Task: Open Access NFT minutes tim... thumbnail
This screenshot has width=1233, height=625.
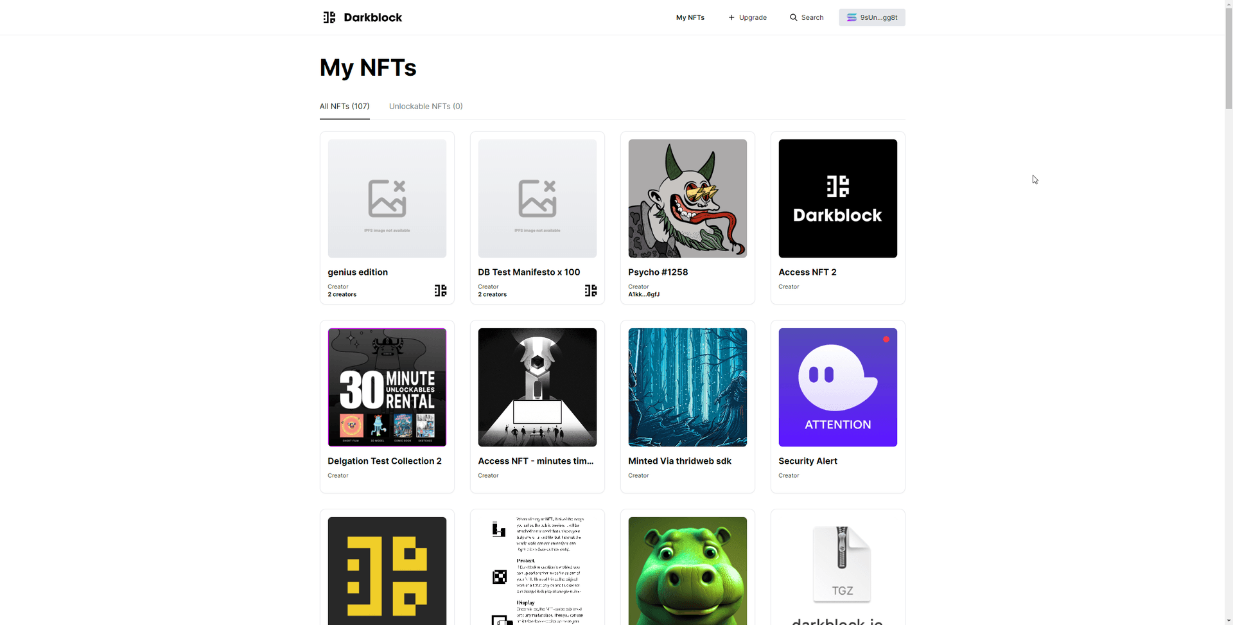Action: pos(537,387)
